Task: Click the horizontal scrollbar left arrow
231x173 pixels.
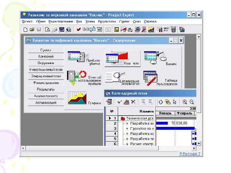Action: pyautogui.click(x=23, y=148)
